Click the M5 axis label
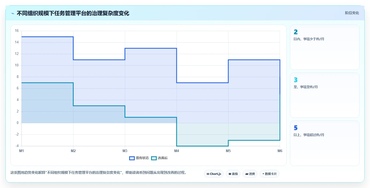Image resolution: width=370 pixels, height=188 pixels. [228, 151]
